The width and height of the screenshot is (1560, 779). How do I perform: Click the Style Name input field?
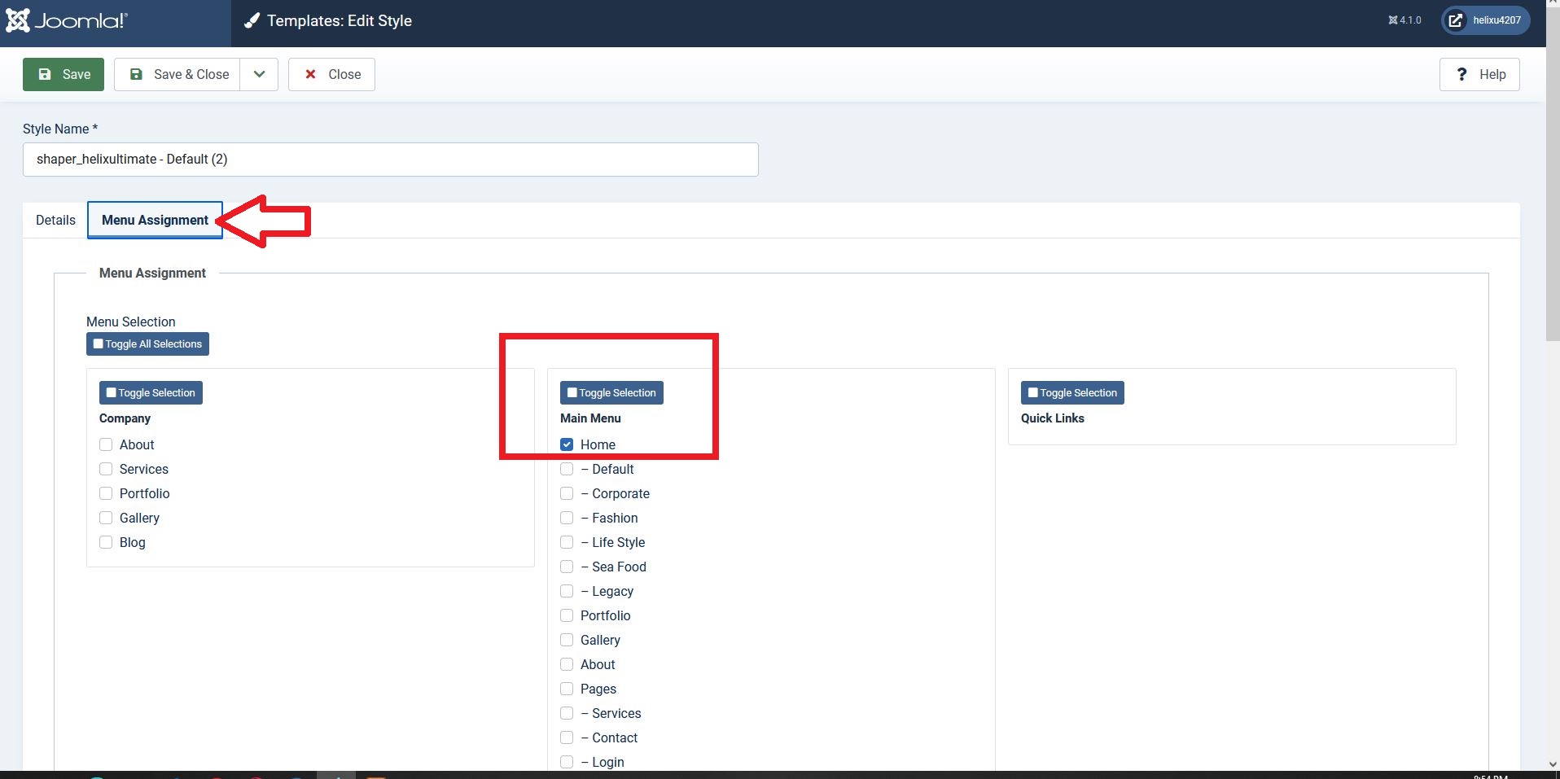[x=390, y=160]
